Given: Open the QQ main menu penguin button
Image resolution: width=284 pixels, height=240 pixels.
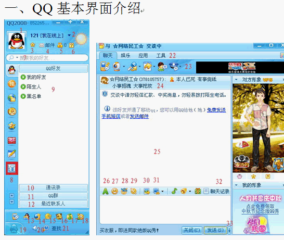Looking at the screenshot, I should (14, 228).
